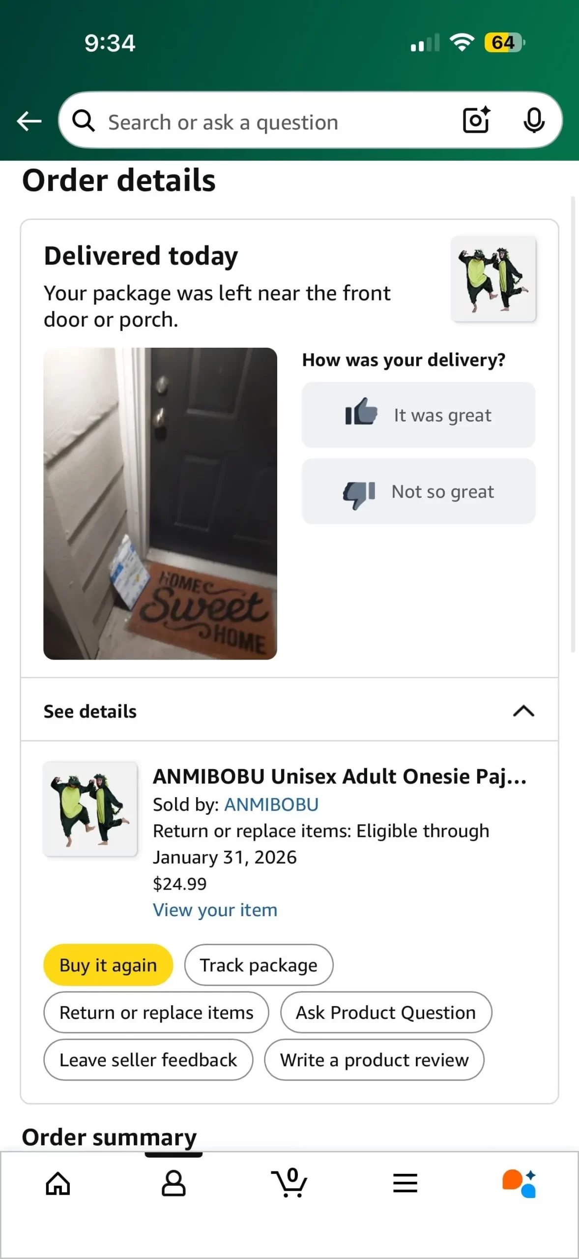Follow the View your item link
Viewport: 579px width, 1259px height.
[215, 910]
